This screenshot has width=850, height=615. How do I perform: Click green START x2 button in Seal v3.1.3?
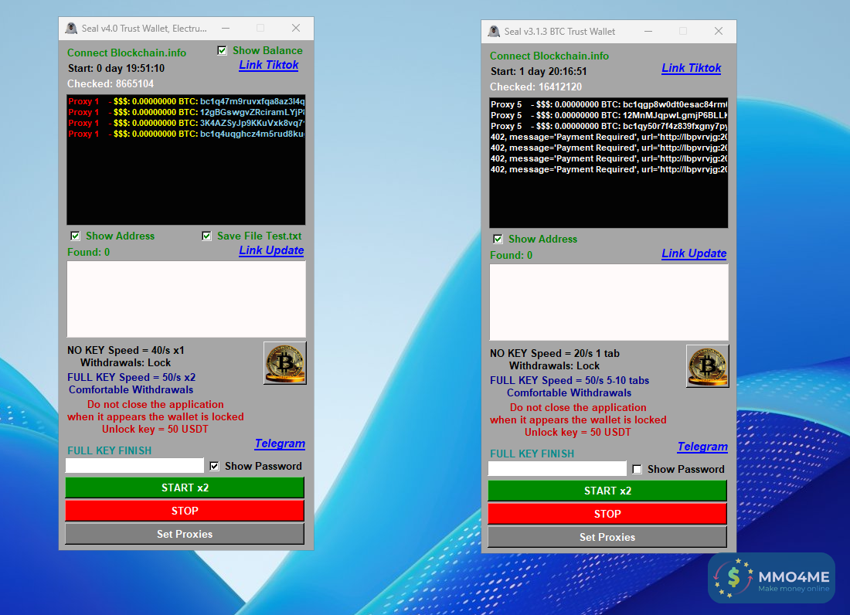pyautogui.click(x=607, y=491)
